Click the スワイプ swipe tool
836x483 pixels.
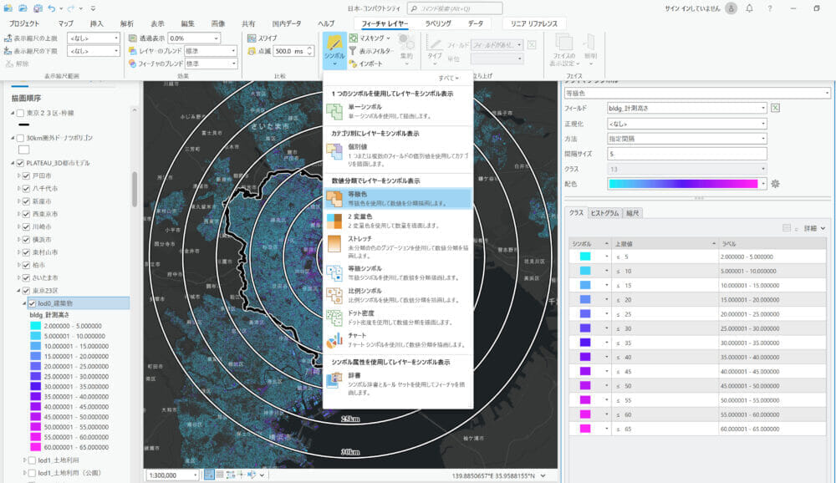point(263,38)
